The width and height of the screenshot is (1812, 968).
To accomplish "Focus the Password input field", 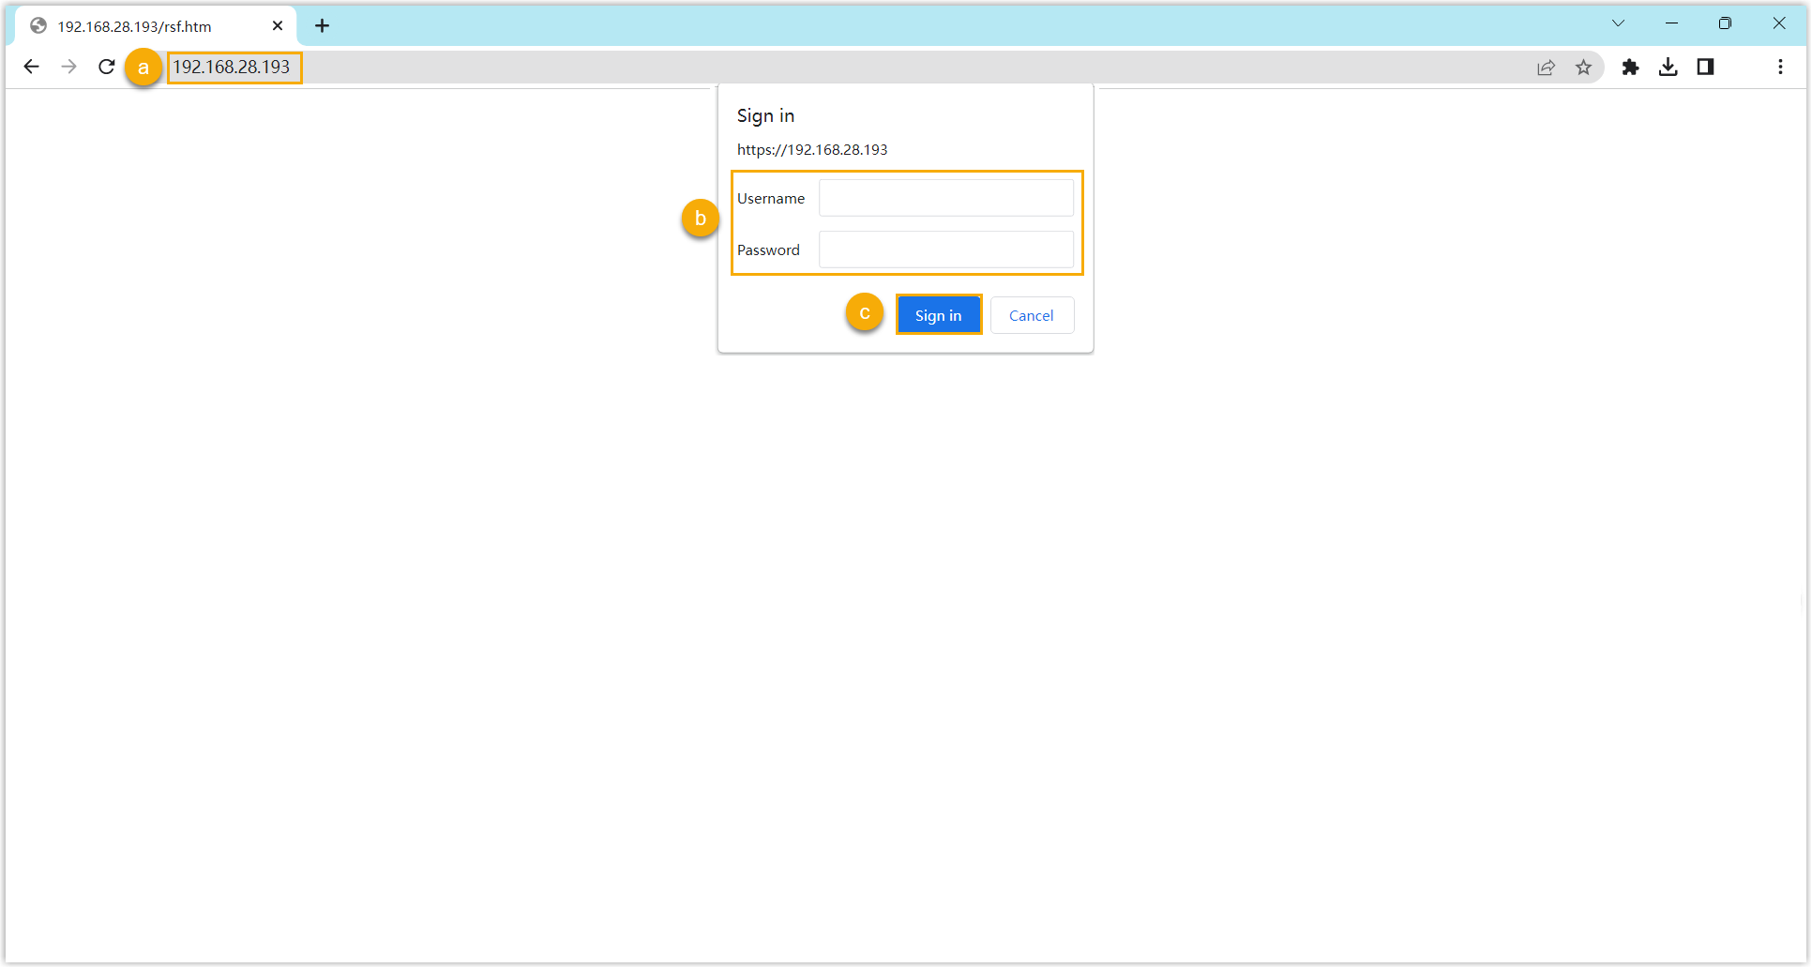I will click(945, 250).
